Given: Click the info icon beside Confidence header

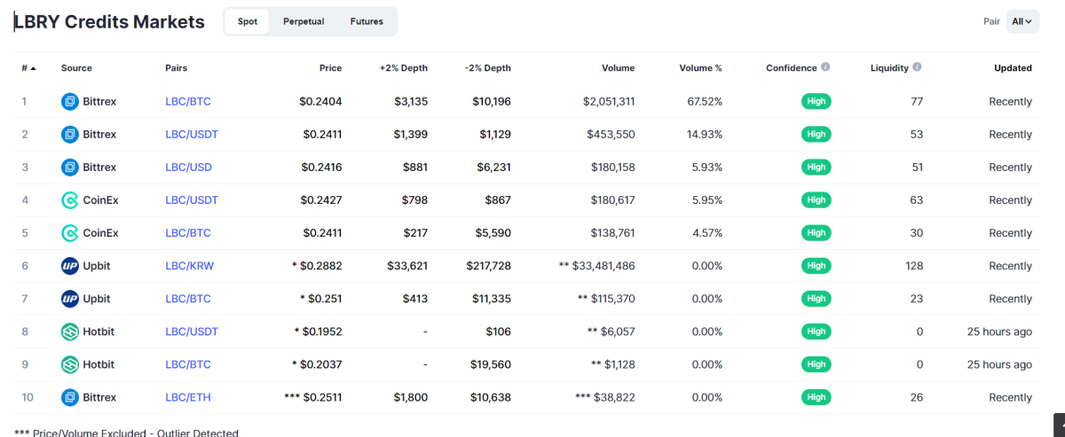Looking at the screenshot, I should [825, 67].
